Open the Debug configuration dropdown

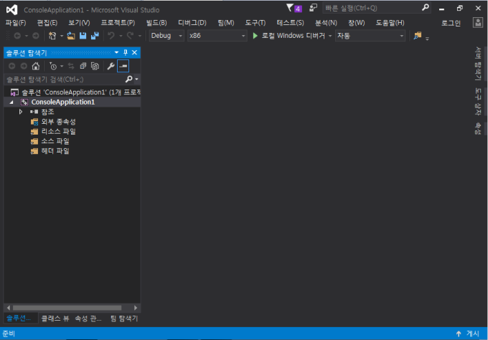(x=166, y=36)
